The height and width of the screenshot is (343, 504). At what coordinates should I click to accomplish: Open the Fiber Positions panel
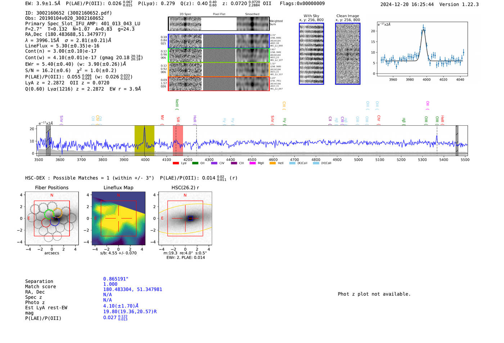click(x=52, y=218)
